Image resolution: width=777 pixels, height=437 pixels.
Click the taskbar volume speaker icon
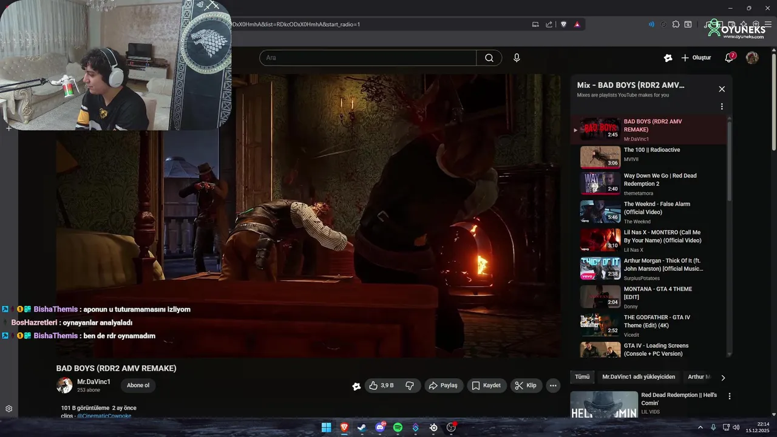click(x=736, y=427)
